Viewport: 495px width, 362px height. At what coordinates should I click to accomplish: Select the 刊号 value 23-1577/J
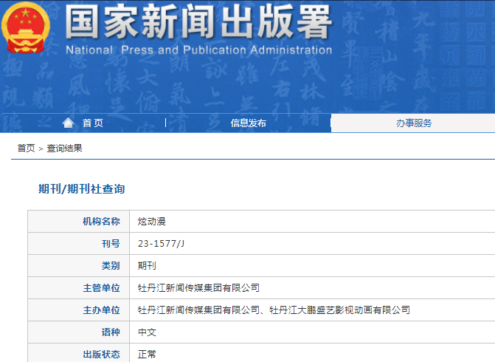point(161,244)
